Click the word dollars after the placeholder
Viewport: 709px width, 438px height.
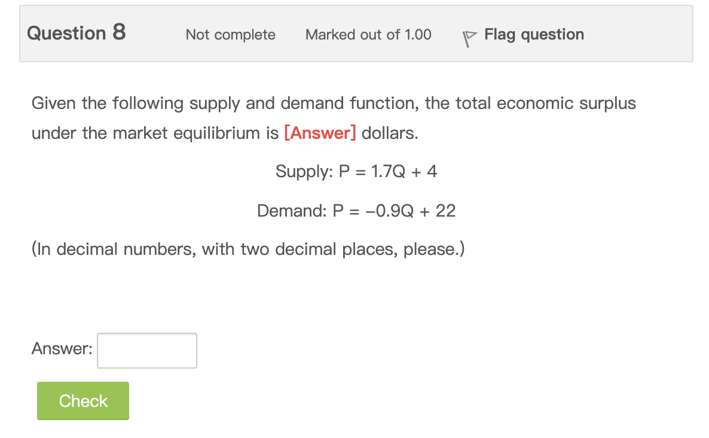(389, 133)
